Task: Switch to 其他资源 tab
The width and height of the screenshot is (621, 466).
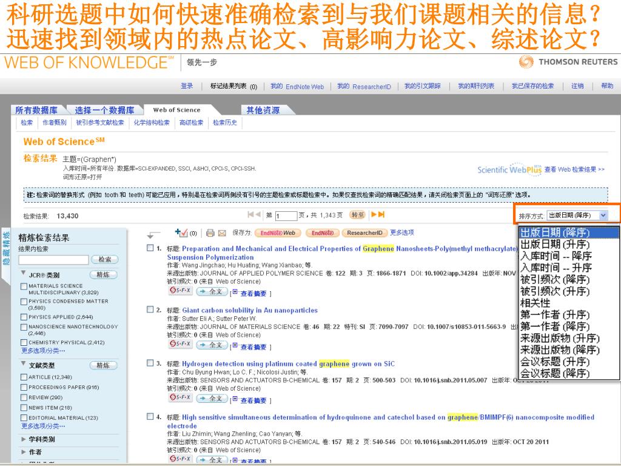Action: (x=264, y=110)
